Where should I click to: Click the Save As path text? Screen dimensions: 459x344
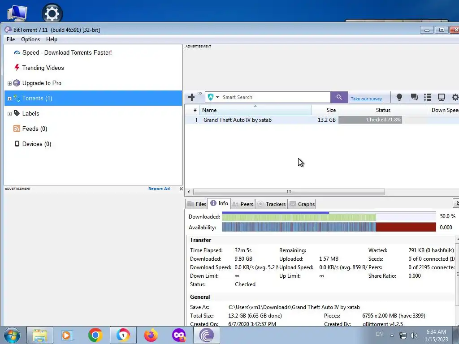(x=294, y=307)
